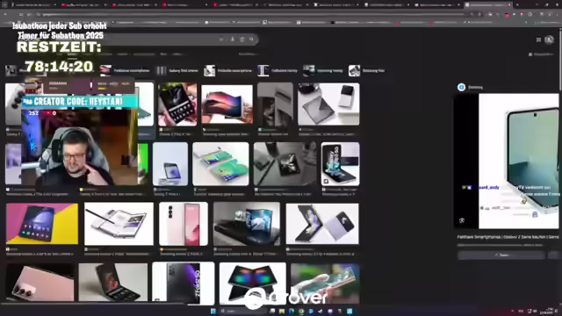Select the Samsung Fold filter chip
Viewport: 562px width, 316px height.
(367, 70)
